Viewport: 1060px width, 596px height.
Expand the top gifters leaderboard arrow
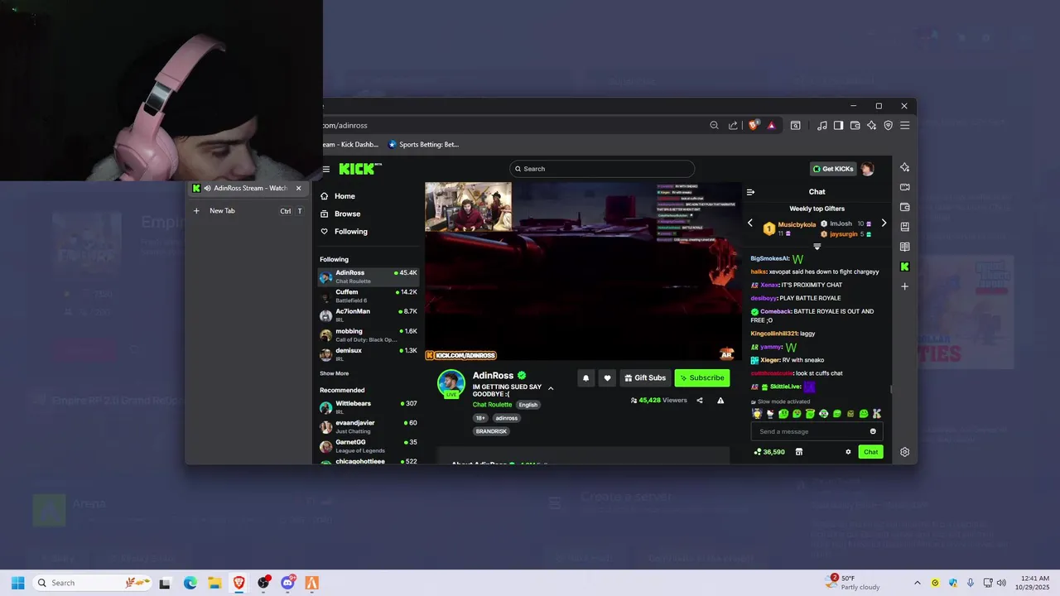coord(817,247)
